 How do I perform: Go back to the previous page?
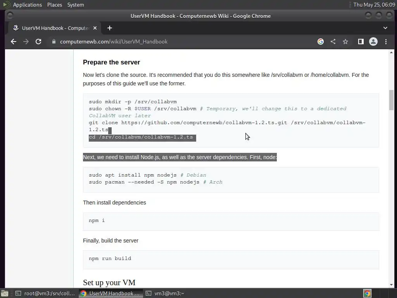click(x=14, y=42)
